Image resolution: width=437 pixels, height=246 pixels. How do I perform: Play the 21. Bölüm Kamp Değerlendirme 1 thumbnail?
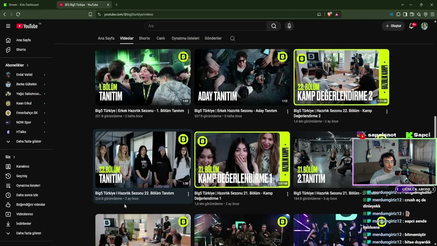click(x=242, y=160)
